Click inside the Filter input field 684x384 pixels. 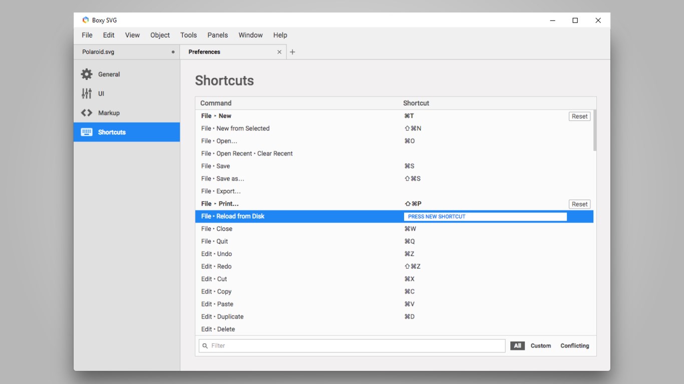351,345
